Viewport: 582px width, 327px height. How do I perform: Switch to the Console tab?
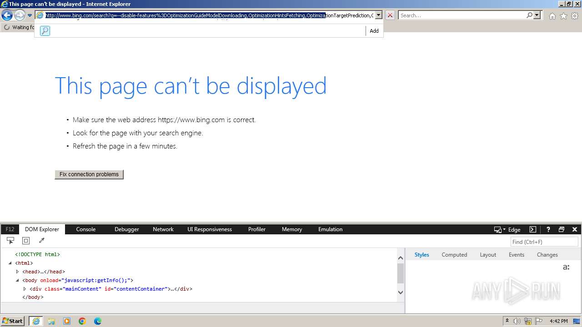pyautogui.click(x=86, y=229)
